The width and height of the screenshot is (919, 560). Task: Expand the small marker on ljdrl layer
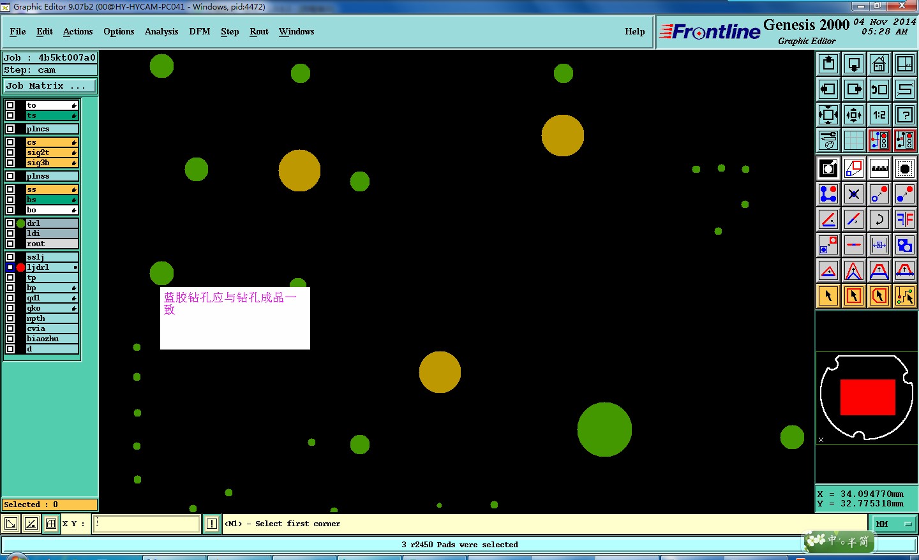(75, 268)
